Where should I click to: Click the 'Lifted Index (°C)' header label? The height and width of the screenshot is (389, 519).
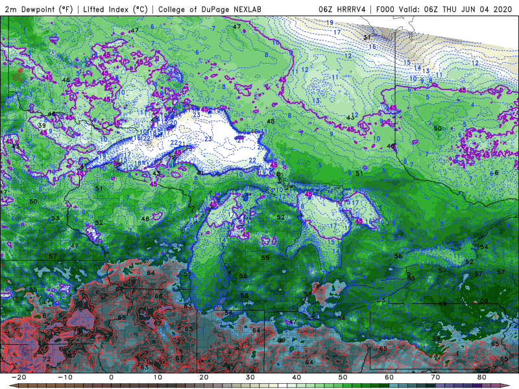click(x=115, y=9)
